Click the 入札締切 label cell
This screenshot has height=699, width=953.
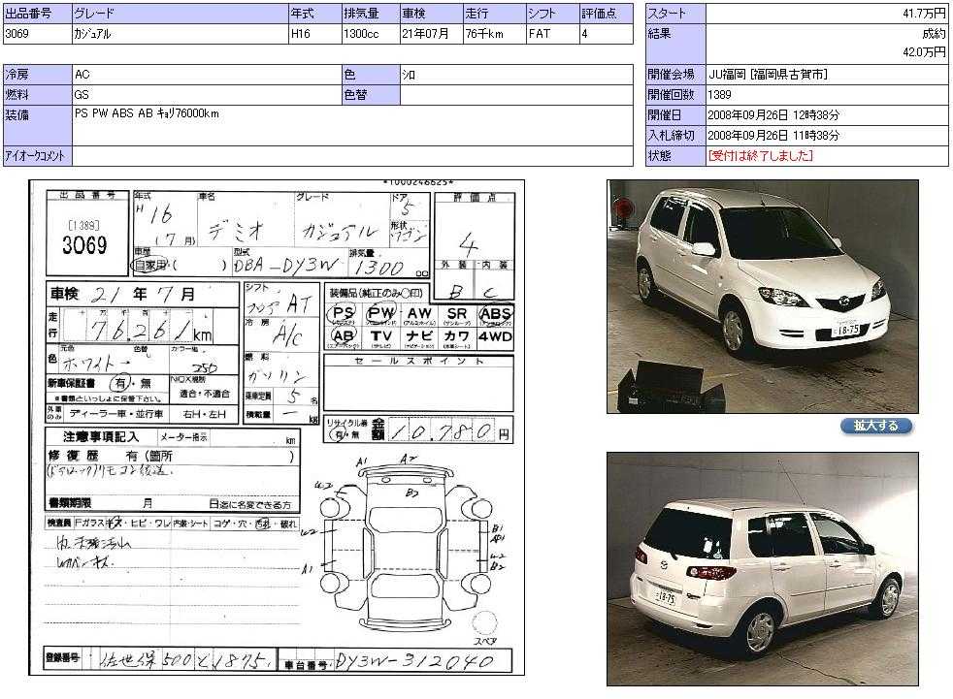675,135
